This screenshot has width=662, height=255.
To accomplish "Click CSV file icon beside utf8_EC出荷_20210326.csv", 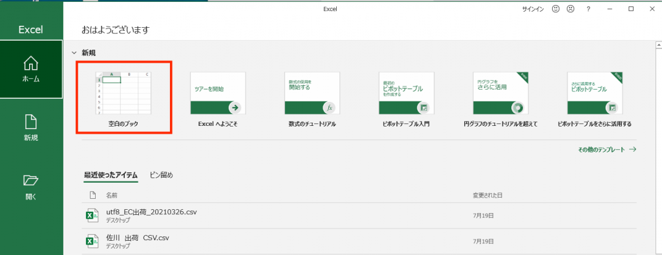I will (x=92, y=216).
